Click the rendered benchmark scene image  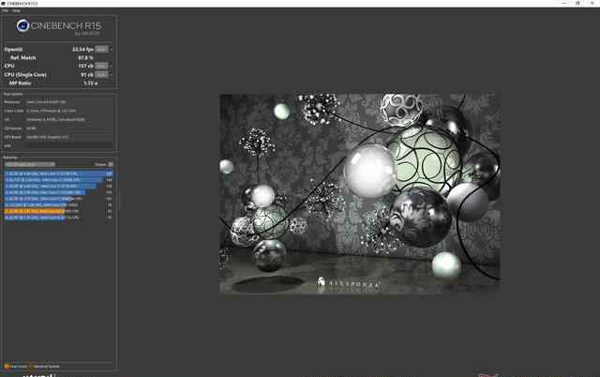coord(360,193)
